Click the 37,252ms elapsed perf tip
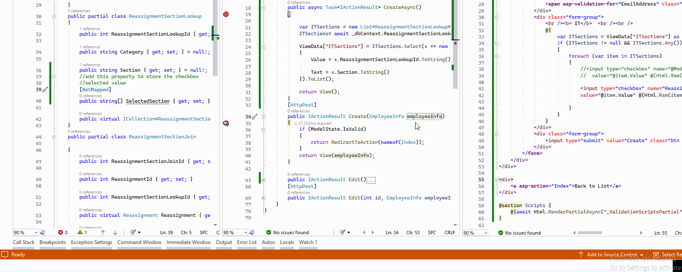Image resolution: width=682 pixels, height=272 pixels. (313, 123)
